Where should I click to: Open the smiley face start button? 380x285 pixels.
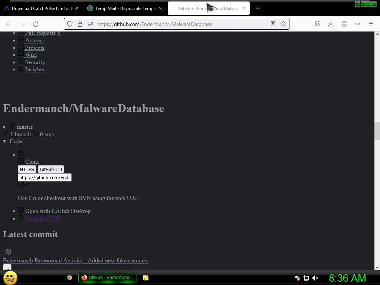click(10, 278)
